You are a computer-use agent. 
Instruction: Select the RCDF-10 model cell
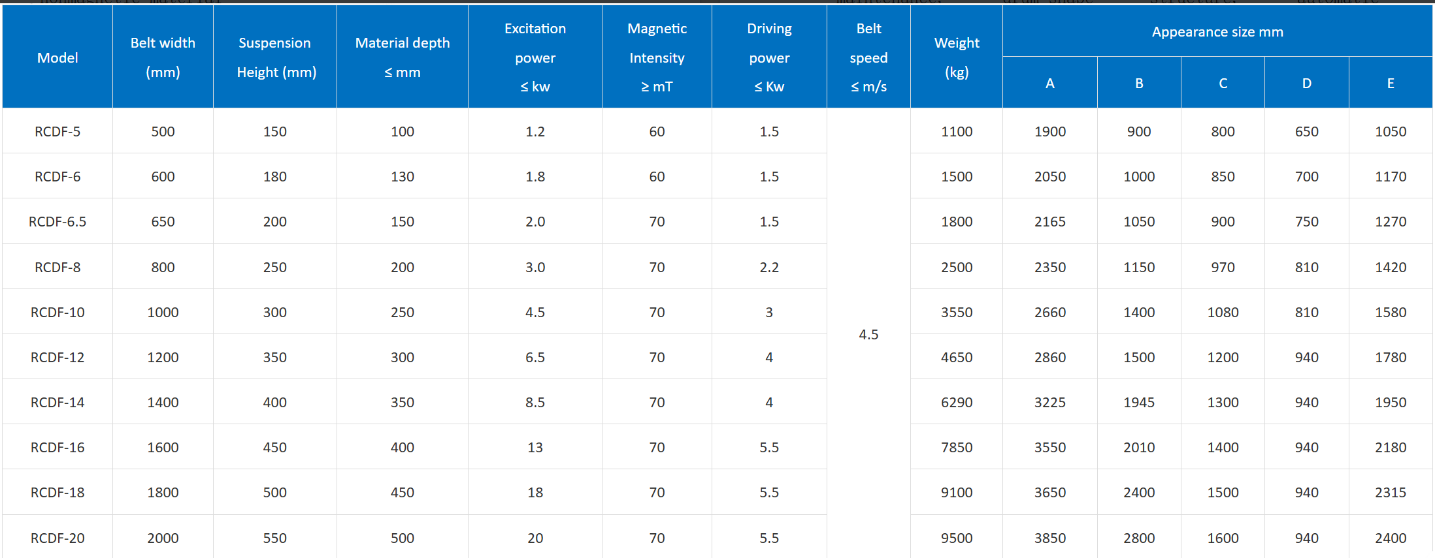click(x=58, y=312)
